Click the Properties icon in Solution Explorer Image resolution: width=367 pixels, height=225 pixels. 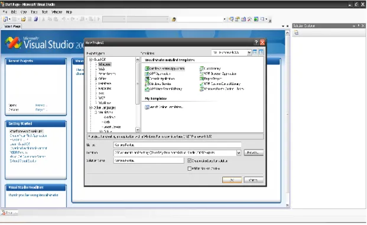(296, 32)
